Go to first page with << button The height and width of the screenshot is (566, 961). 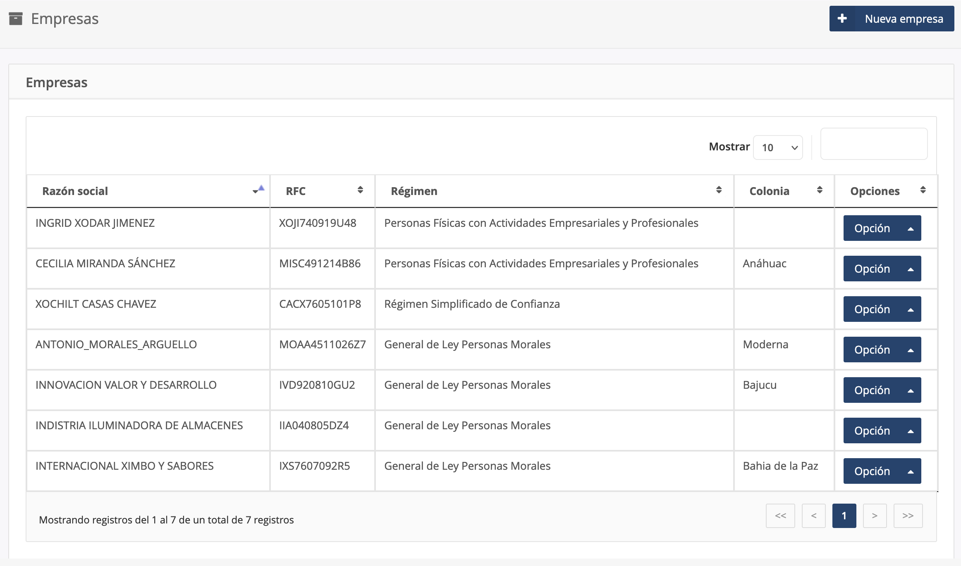point(780,516)
